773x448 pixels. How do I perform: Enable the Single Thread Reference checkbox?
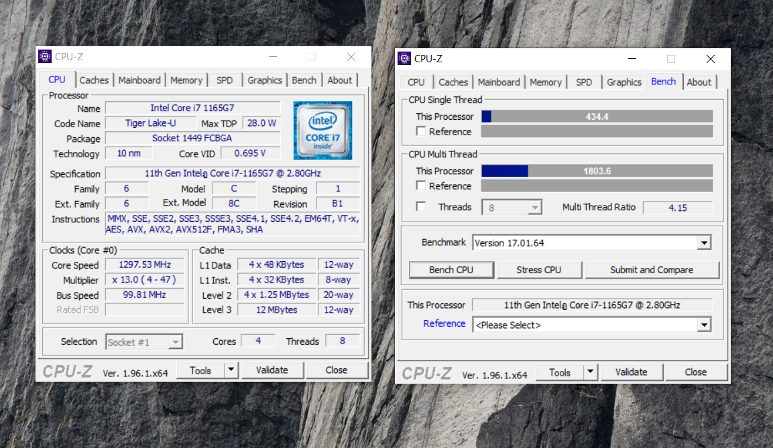click(x=420, y=131)
